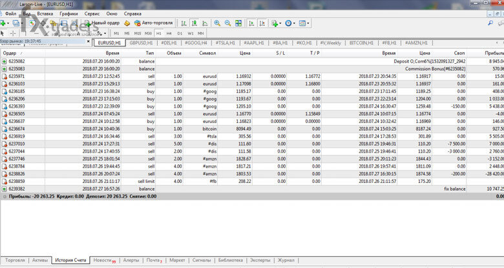Expand the New Chart dropdown arrow
The height and width of the screenshot is (268, 504).
(x=8, y=23)
